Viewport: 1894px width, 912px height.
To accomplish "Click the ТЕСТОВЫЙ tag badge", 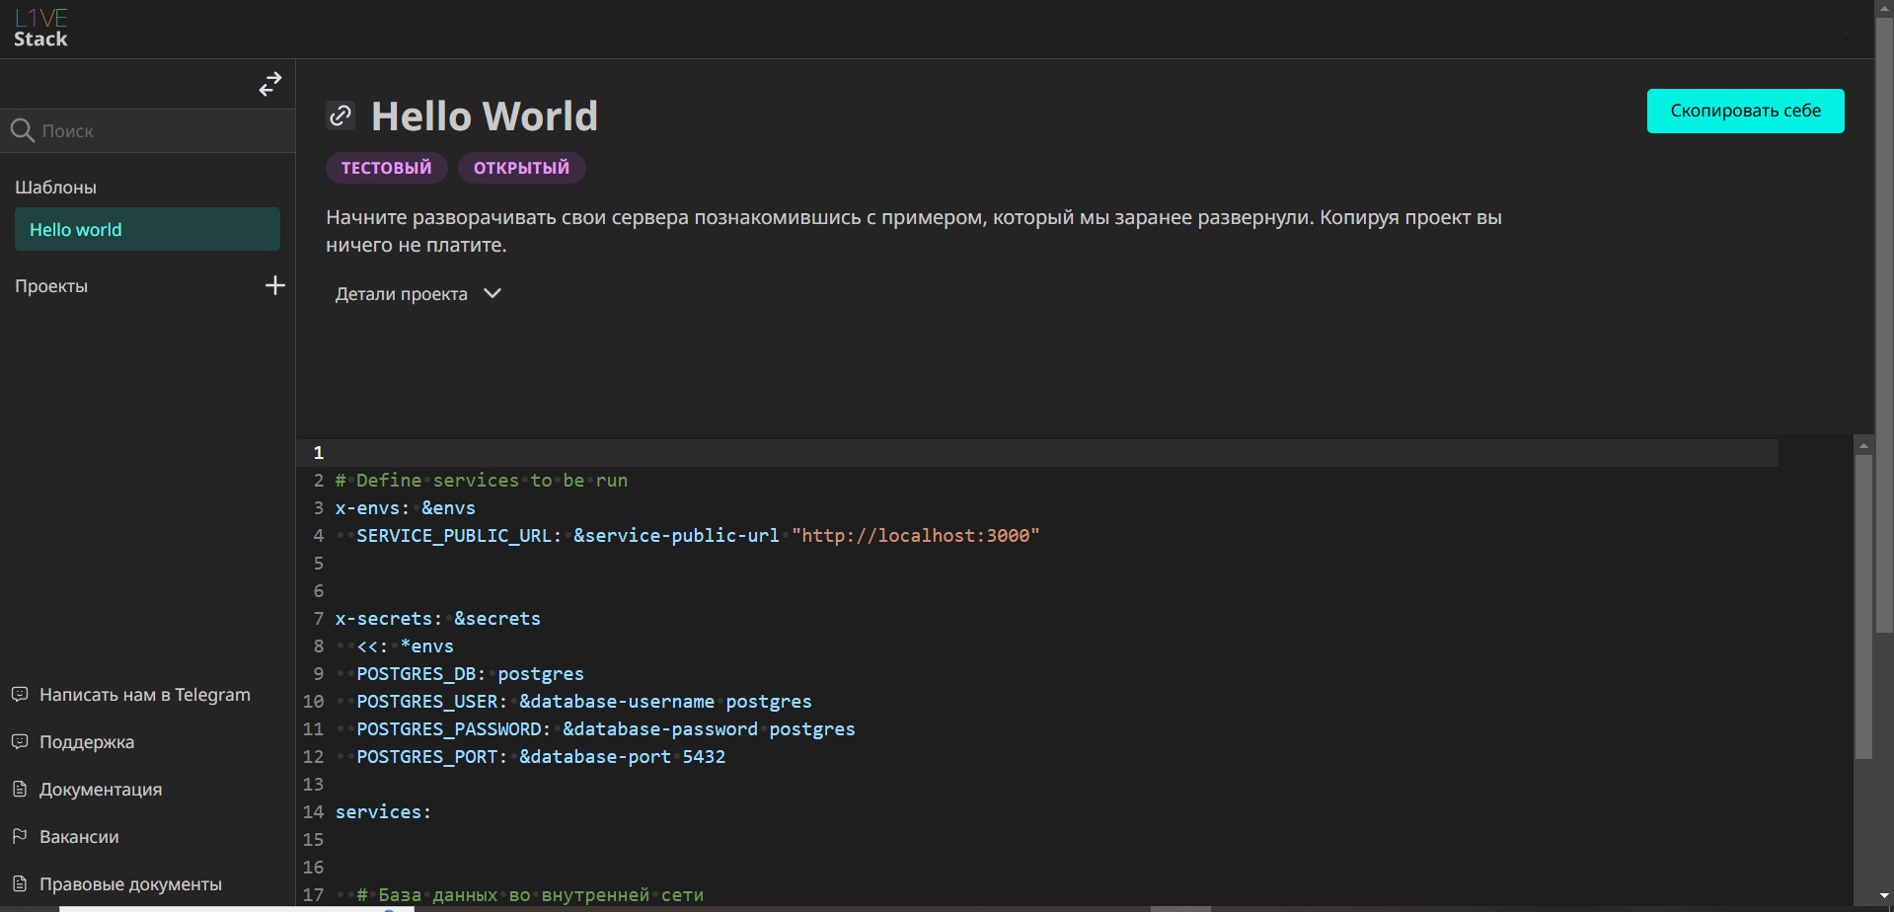I will [x=386, y=168].
